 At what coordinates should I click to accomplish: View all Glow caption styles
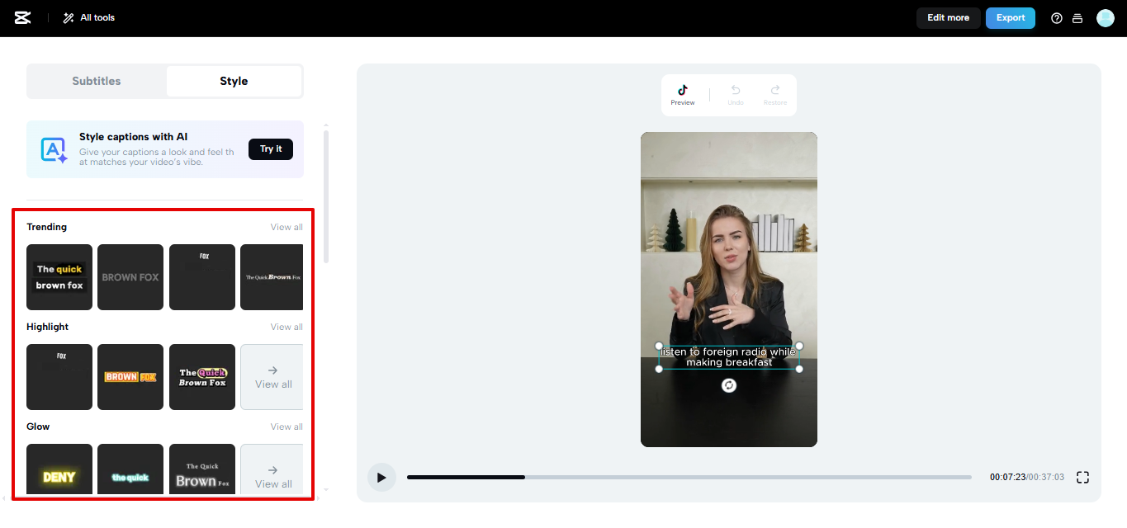286,427
